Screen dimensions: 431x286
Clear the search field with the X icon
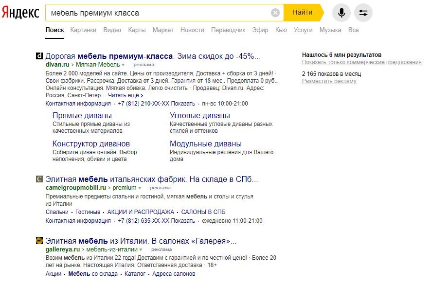coord(275,13)
